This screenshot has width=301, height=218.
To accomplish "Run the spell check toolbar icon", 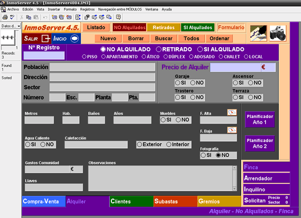I will [12, 17].
